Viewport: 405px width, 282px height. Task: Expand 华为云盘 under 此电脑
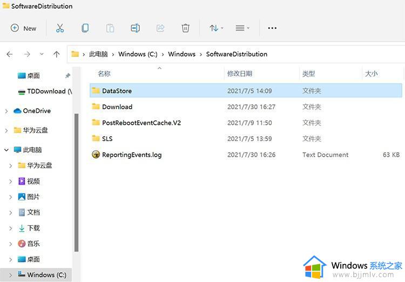(11, 166)
